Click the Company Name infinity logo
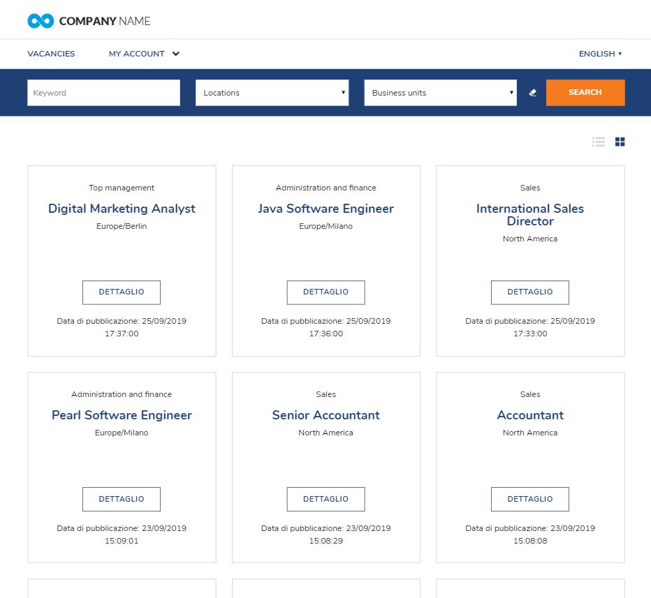 (40, 20)
